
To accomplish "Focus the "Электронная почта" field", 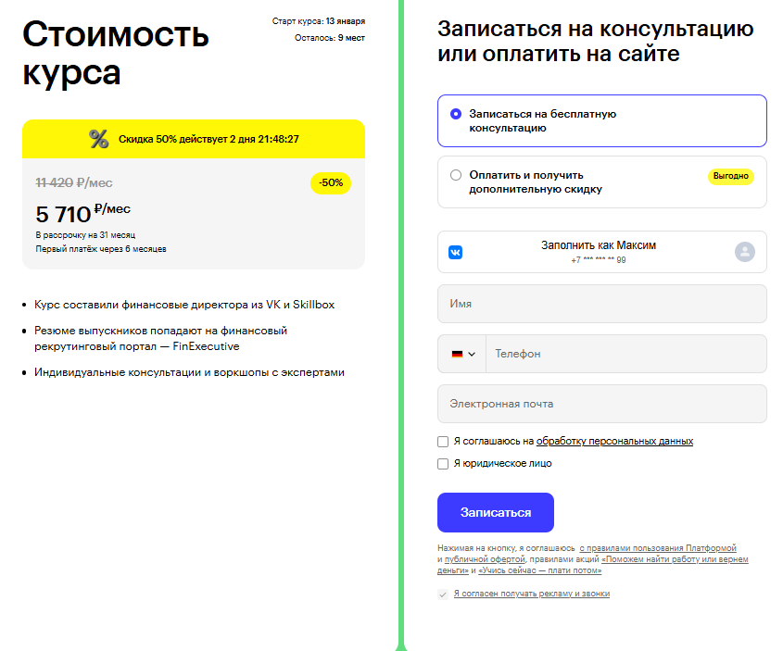I will 602,404.
